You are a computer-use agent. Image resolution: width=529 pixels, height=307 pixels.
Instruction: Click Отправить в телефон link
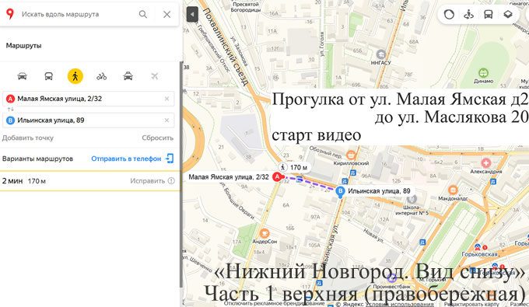126,159
